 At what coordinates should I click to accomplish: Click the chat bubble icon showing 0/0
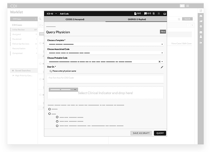[145, 14]
